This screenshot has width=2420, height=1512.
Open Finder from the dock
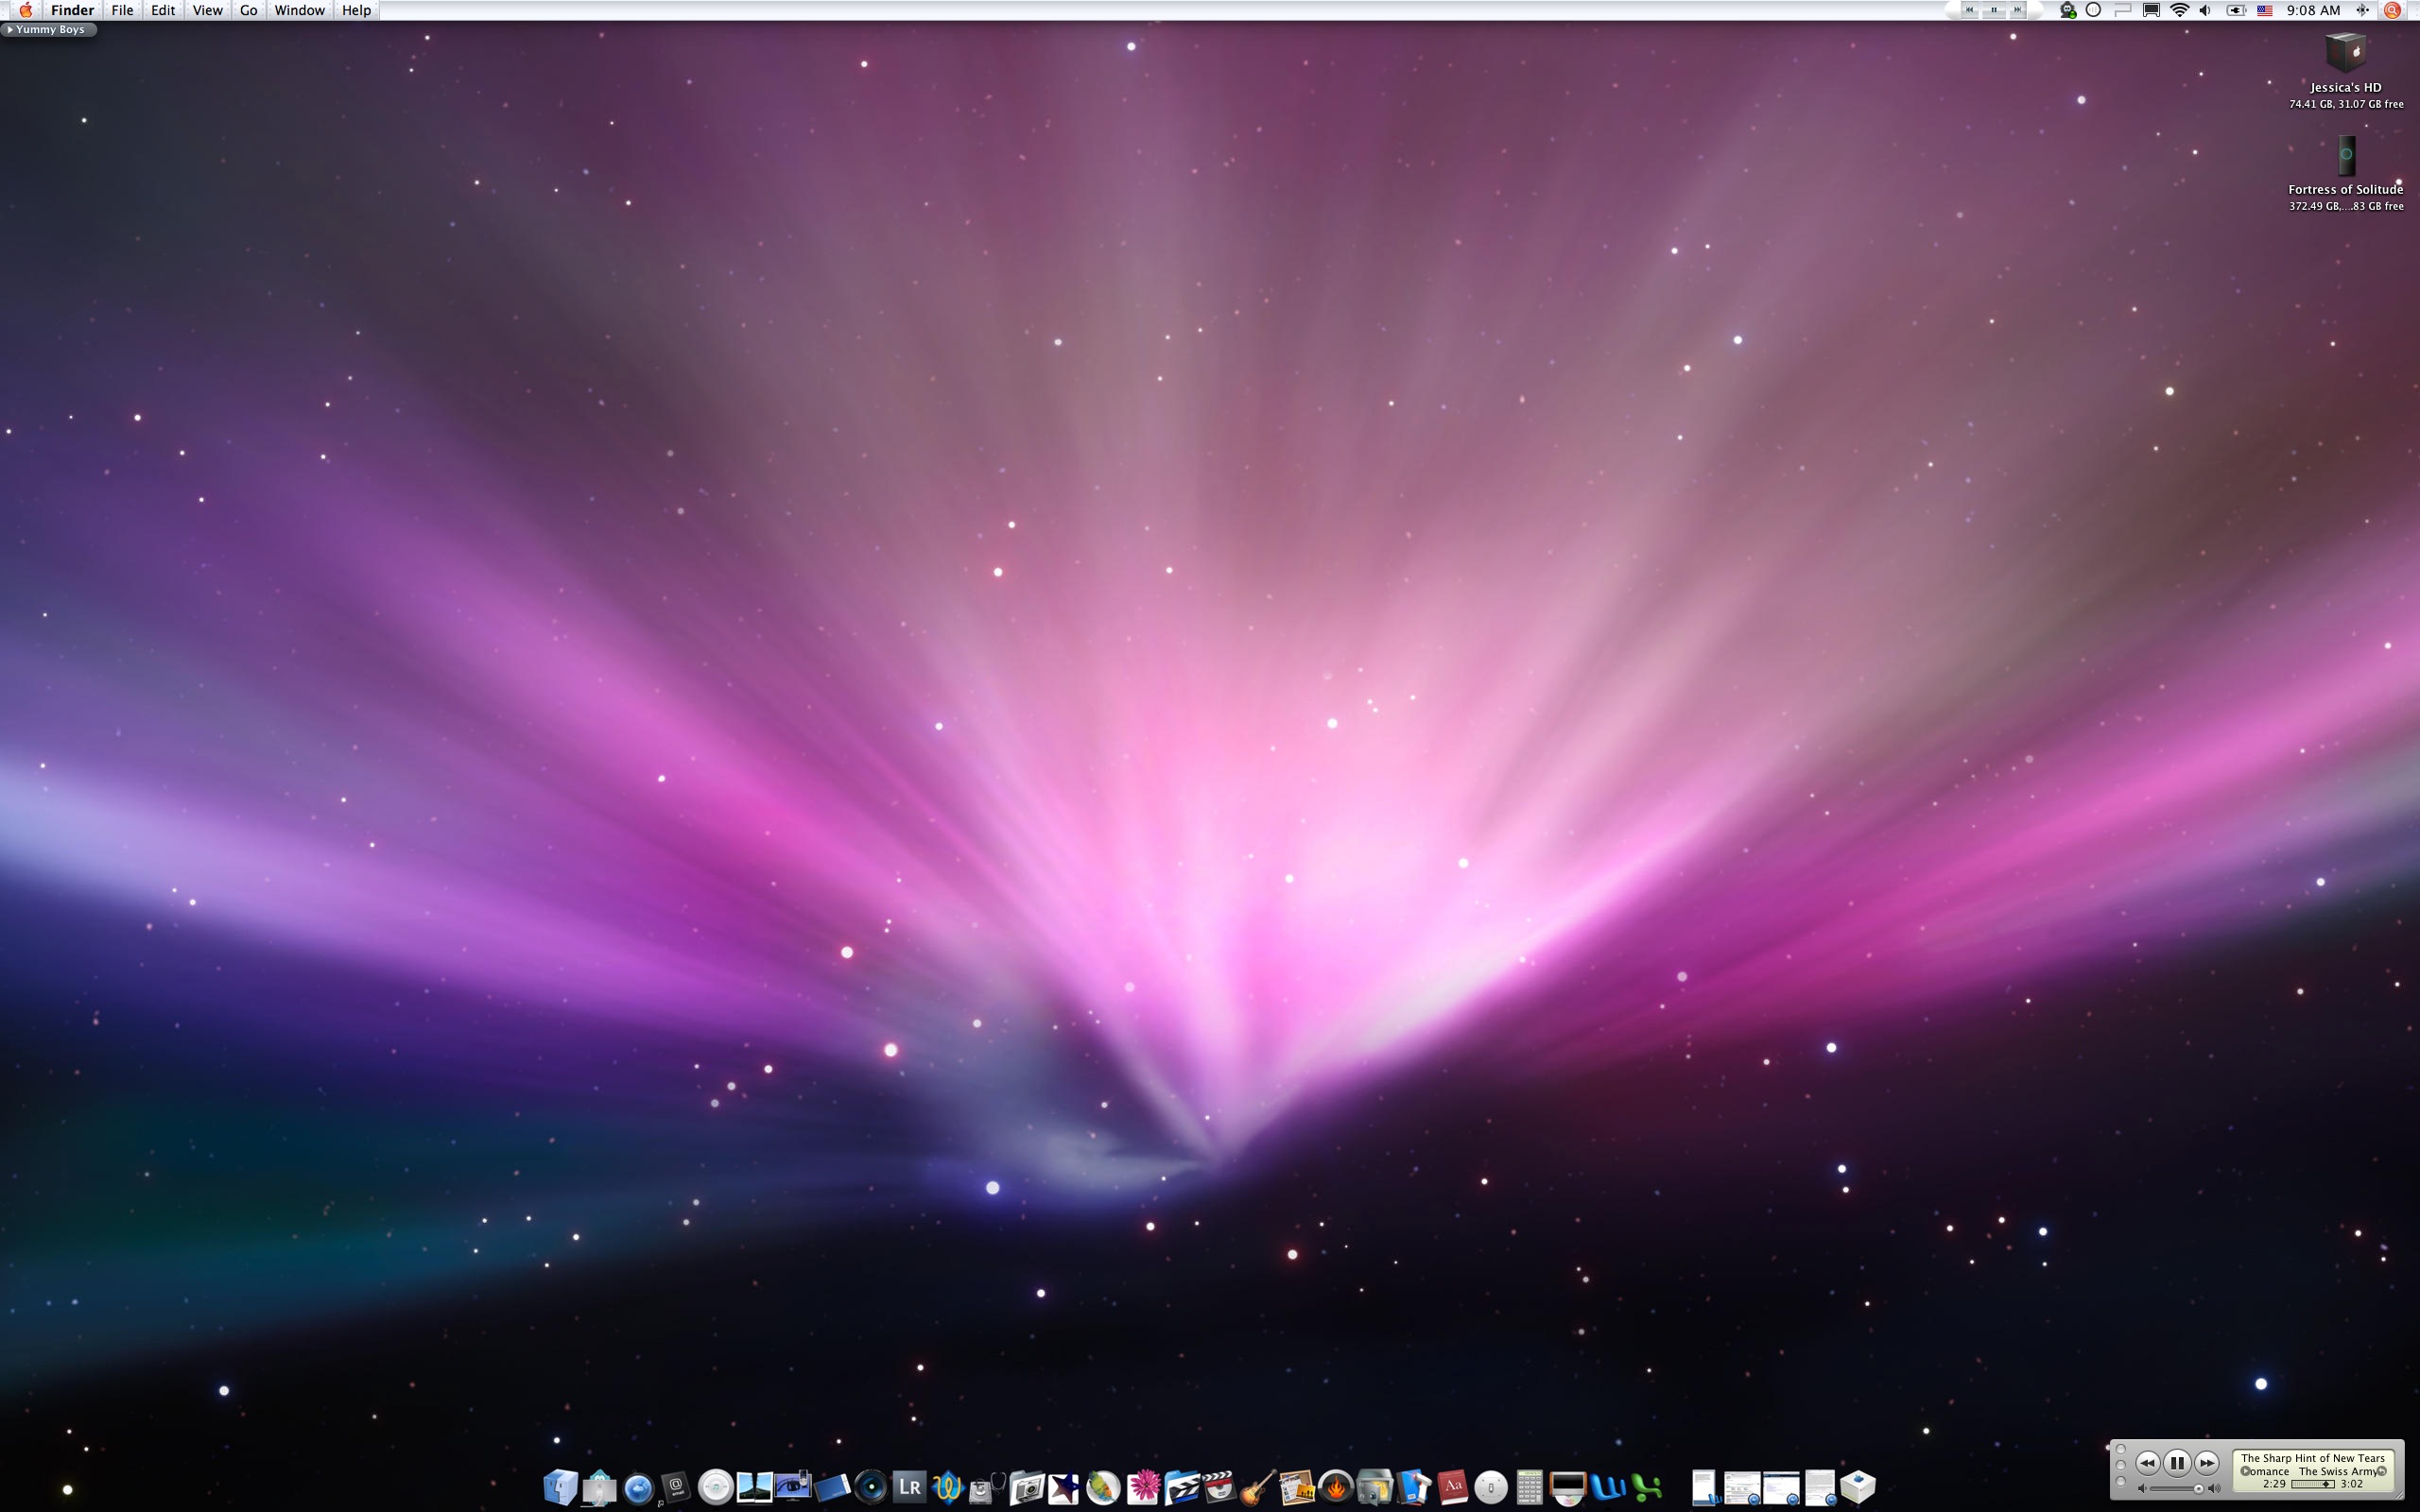561,1488
